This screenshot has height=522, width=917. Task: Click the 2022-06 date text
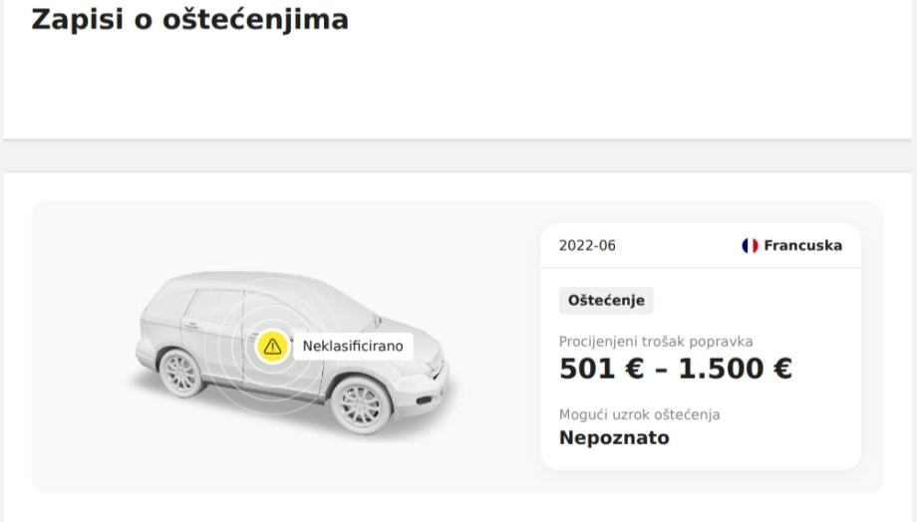[587, 246]
